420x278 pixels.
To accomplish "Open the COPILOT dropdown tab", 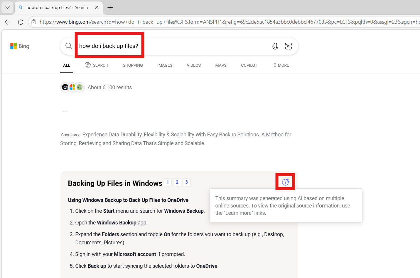I will click(x=249, y=65).
